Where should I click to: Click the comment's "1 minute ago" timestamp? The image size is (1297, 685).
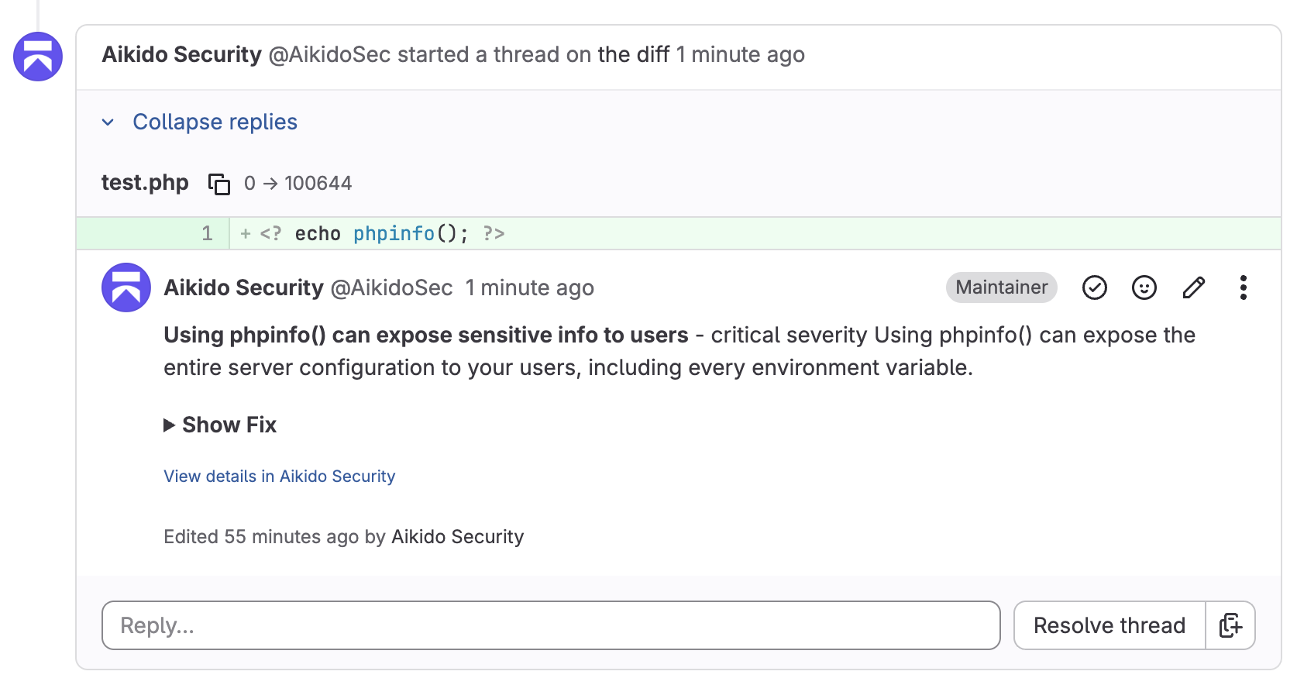pos(529,288)
